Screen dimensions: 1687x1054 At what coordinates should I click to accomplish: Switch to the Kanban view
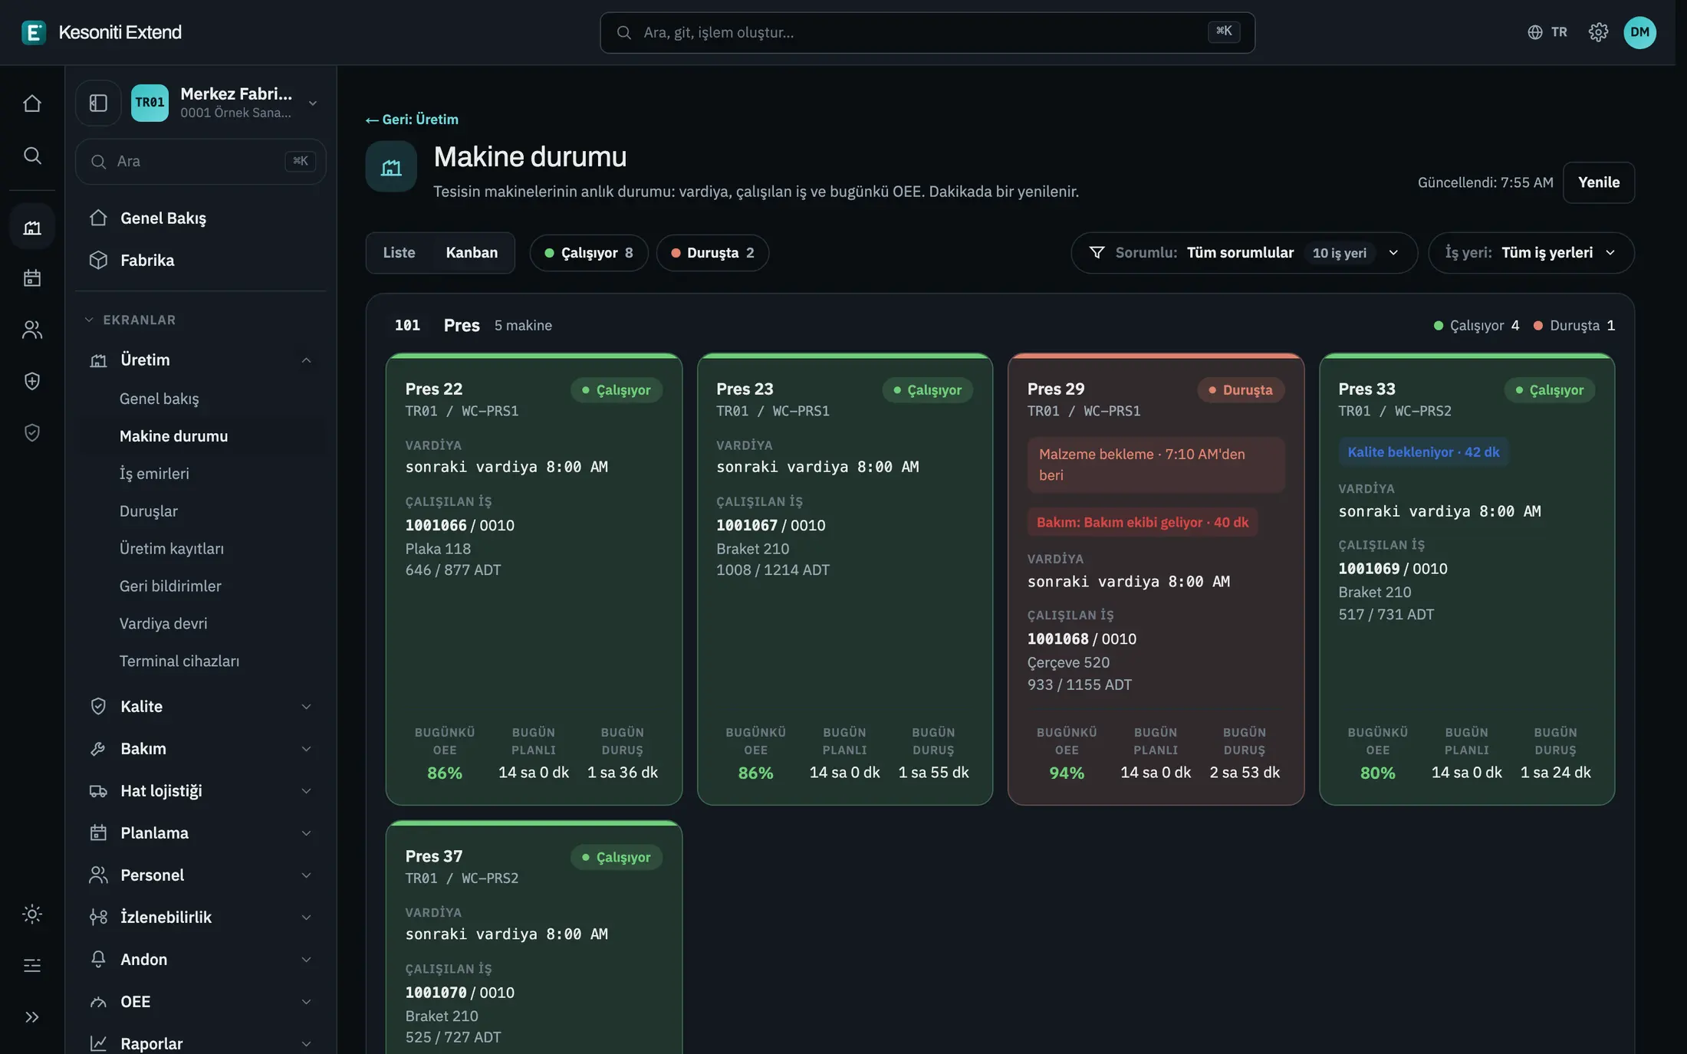[x=472, y=253]
